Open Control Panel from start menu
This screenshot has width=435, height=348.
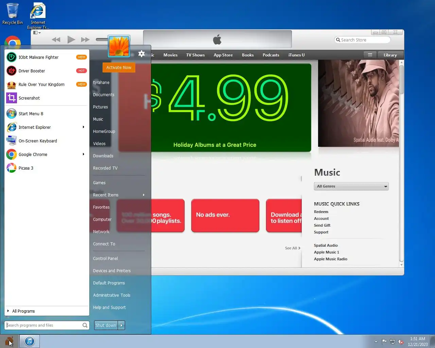click(x=105, y=258)
